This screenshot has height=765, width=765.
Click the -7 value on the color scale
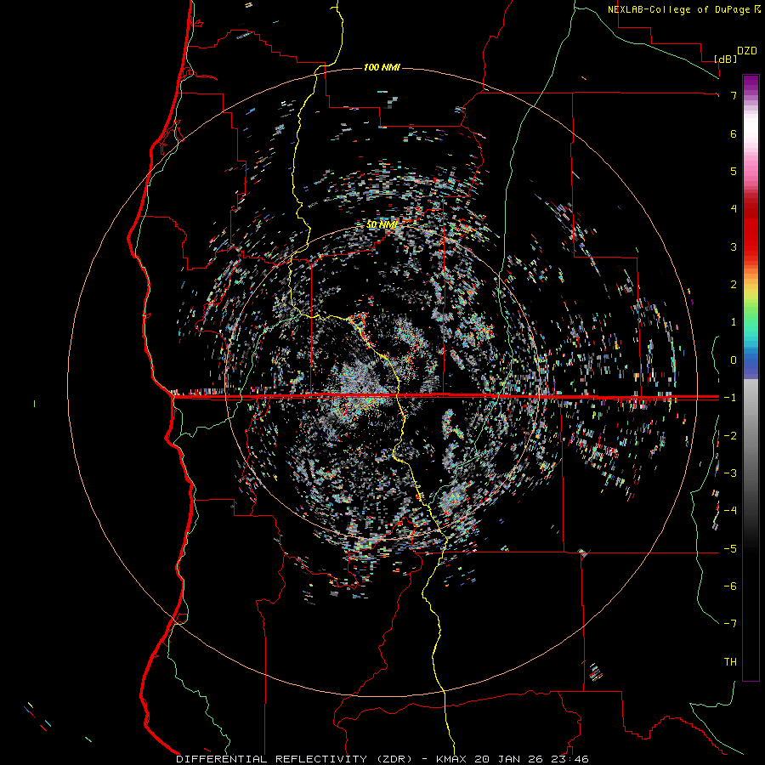pyautogui.click(x=730, y=624)
